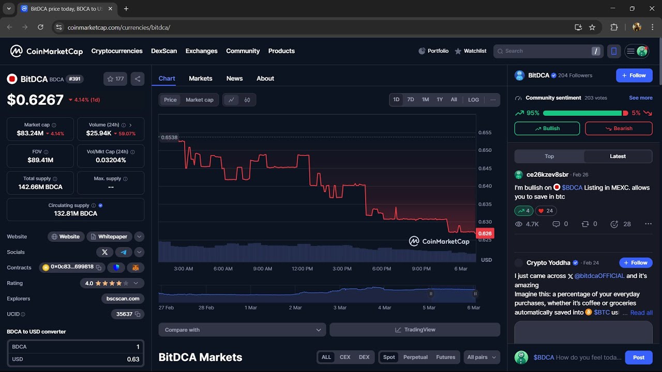Switch to Markets tab
The height and width of the screenshot is (372, 662).
pos(201,79)
